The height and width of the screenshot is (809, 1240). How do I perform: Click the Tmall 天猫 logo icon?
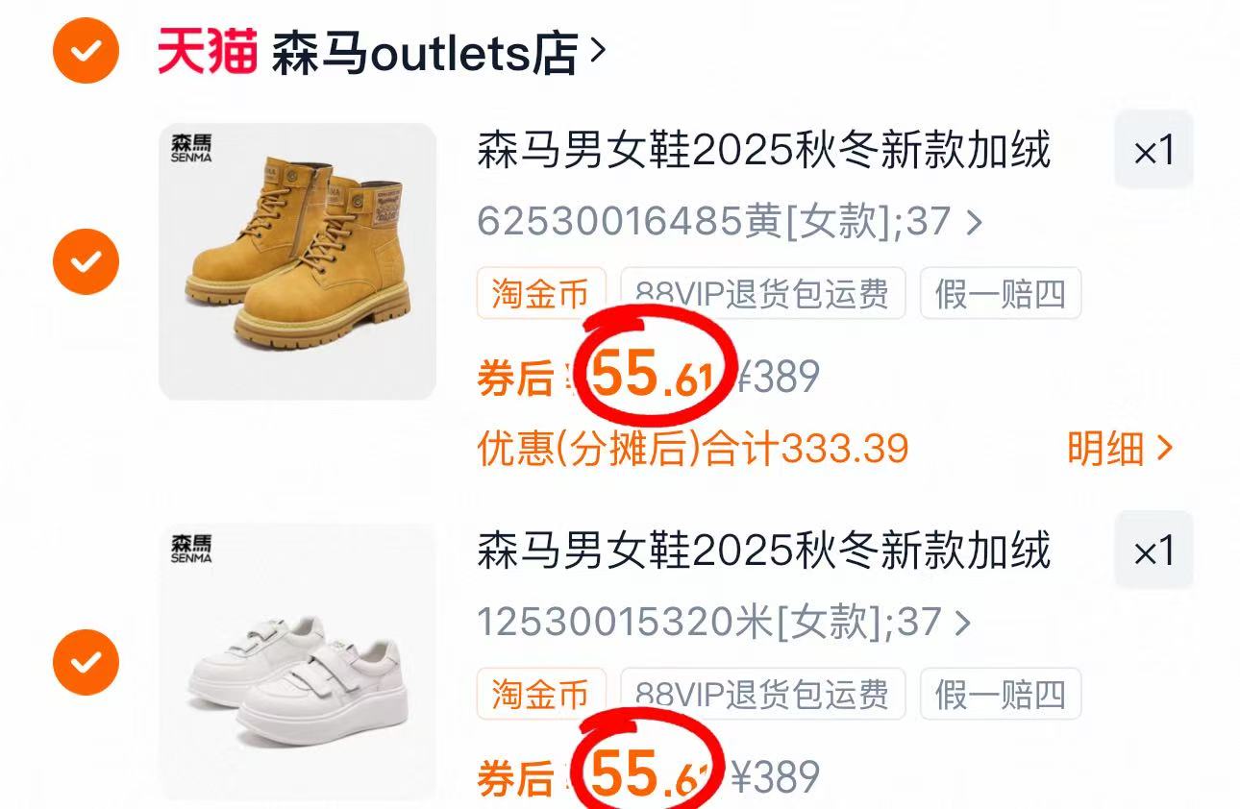(x=208, y=51)
